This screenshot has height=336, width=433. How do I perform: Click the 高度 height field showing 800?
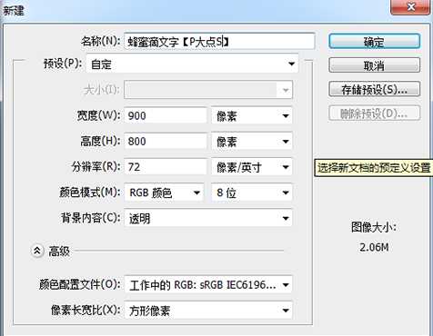click(x=166, y=141)
